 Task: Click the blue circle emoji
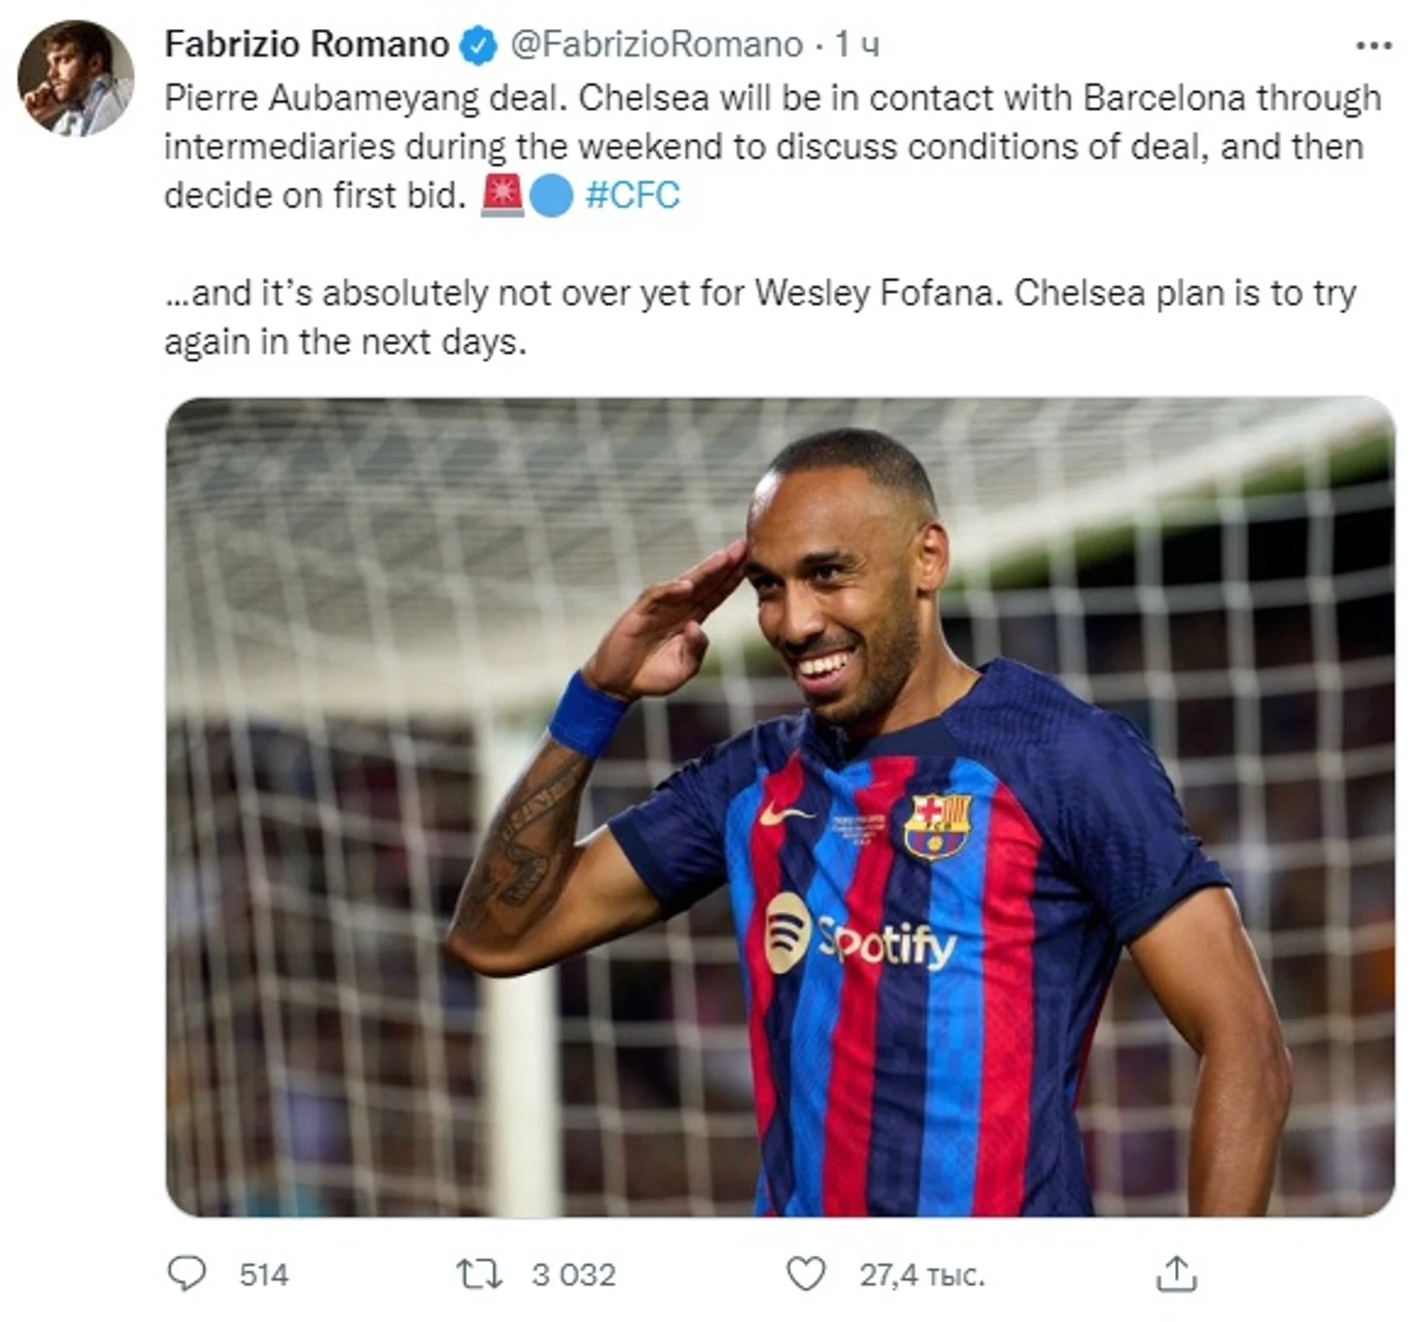click(x=551, y=195)
